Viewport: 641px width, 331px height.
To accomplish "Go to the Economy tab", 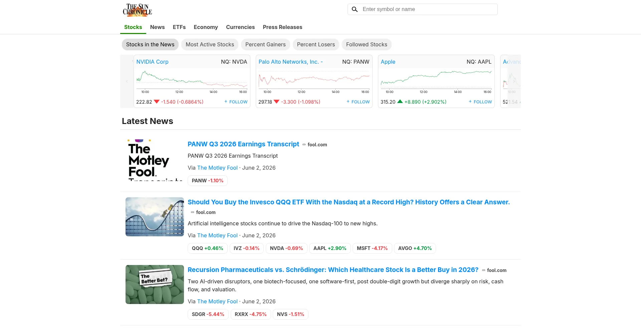I will point(206,27).
